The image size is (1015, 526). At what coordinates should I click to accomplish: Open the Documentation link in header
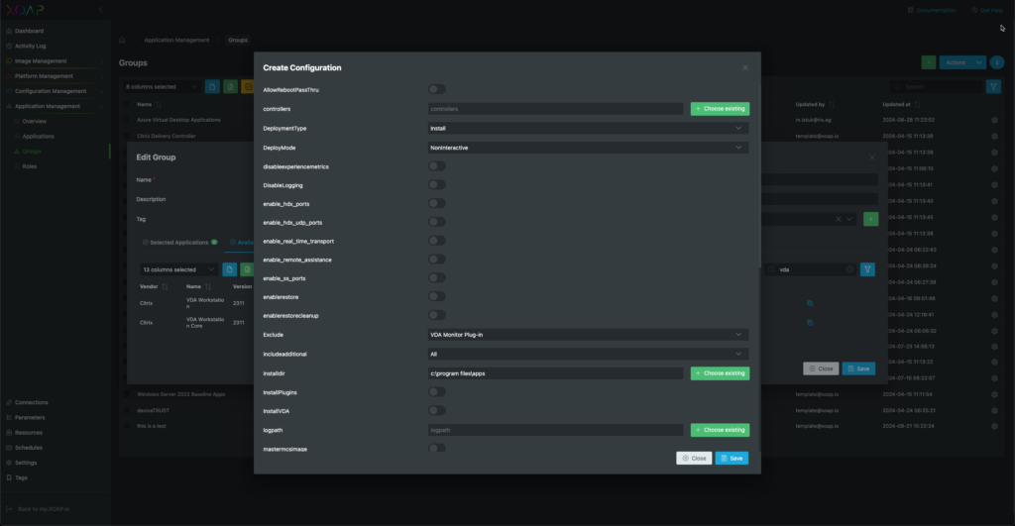pyautogui.click(x=932, y=10)
